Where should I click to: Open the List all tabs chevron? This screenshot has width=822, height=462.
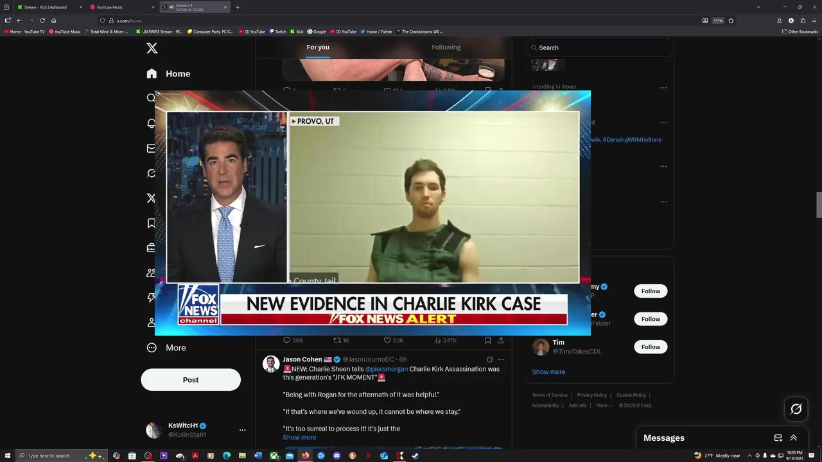758,7
